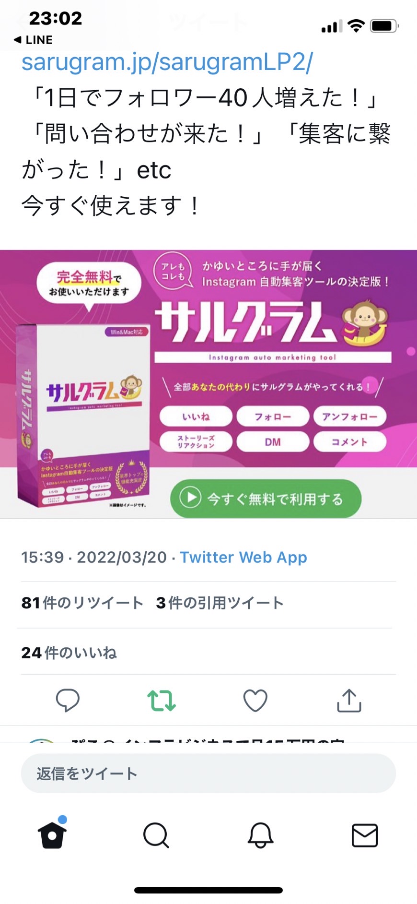Image resolution: width=417 pixels, height=904 pixels.
Task: Open the Search magnifier tab
Action: point(156,835)
